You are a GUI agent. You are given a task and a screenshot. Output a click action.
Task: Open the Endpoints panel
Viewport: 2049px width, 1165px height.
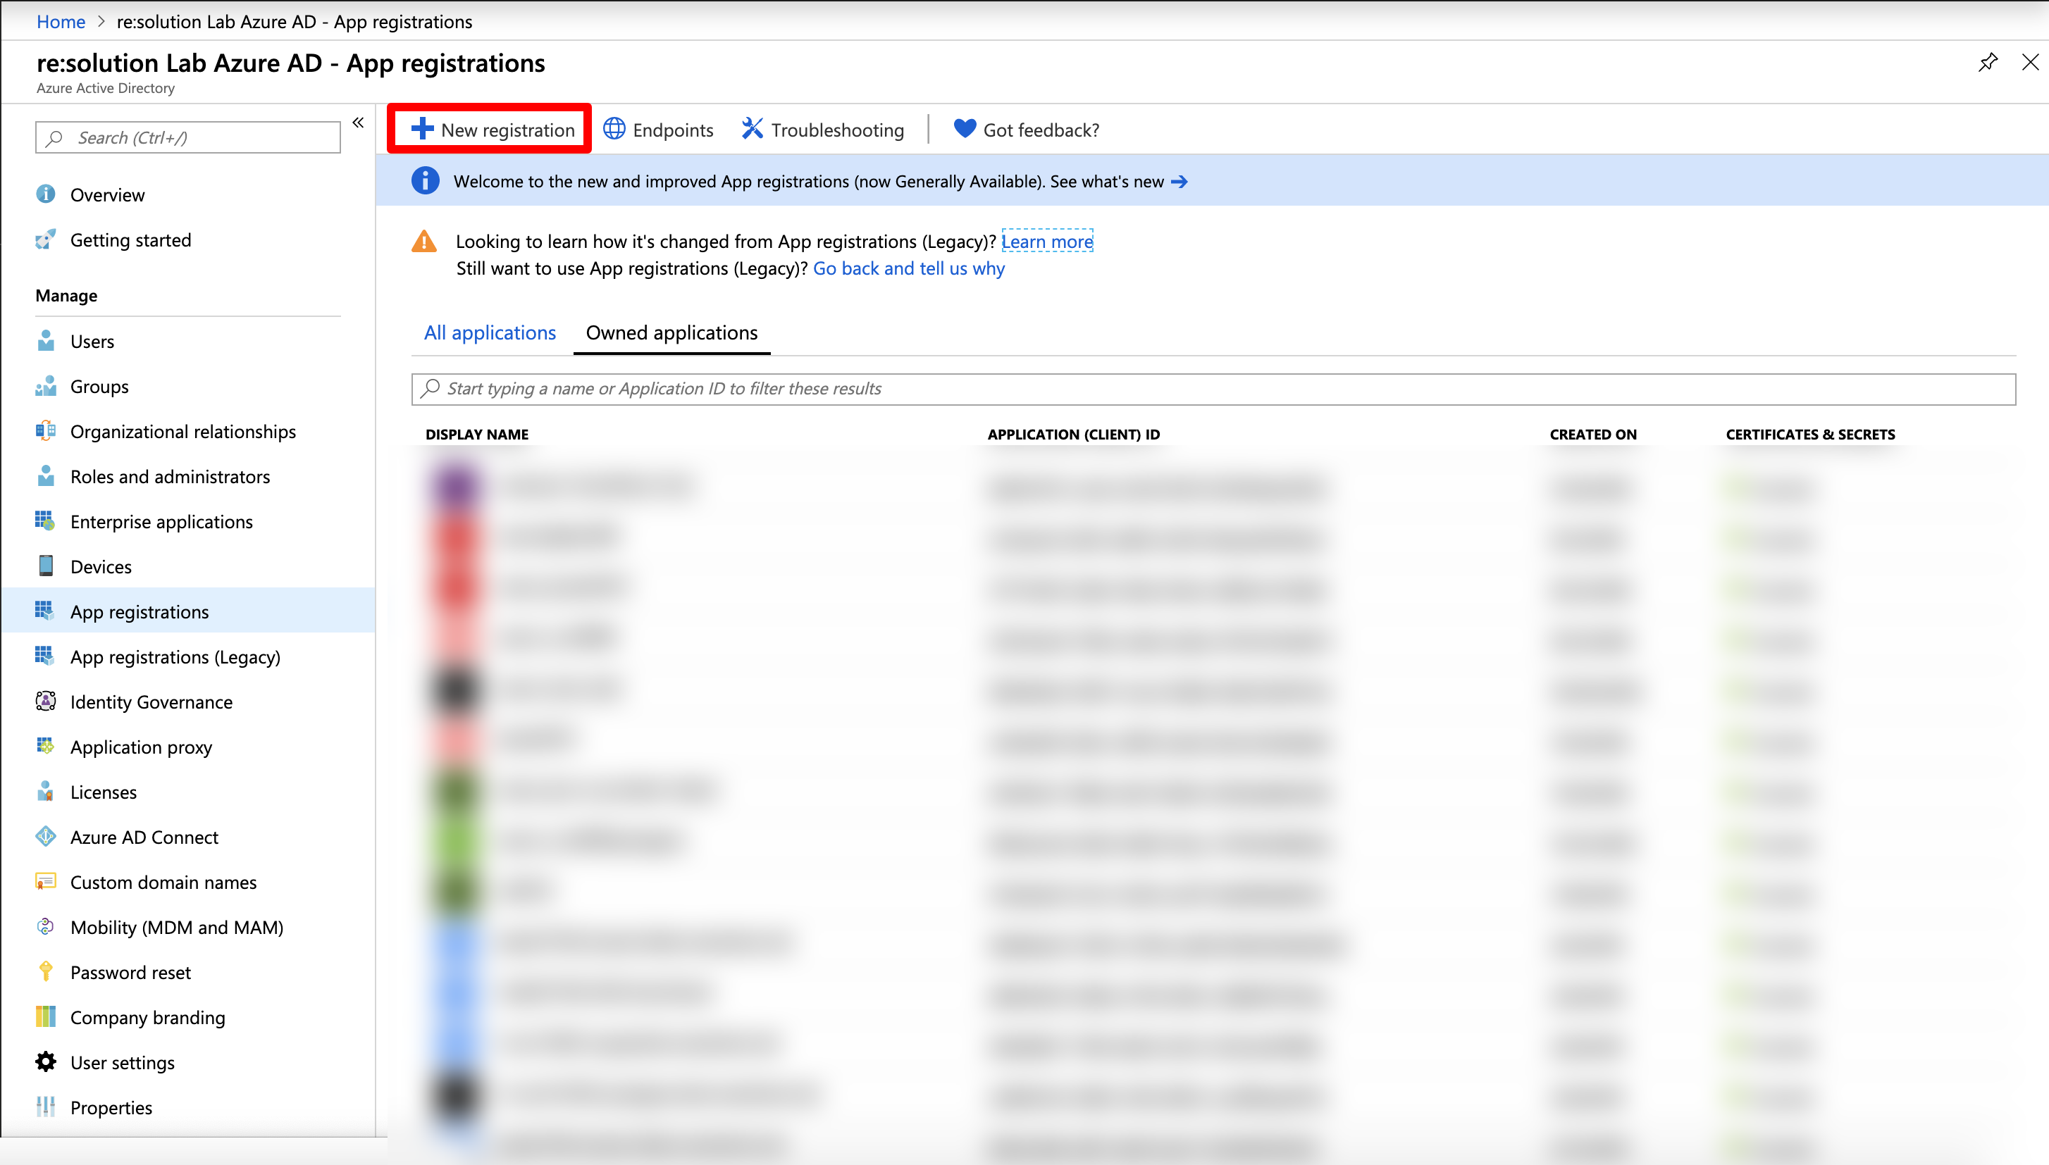tap(658, 130)
